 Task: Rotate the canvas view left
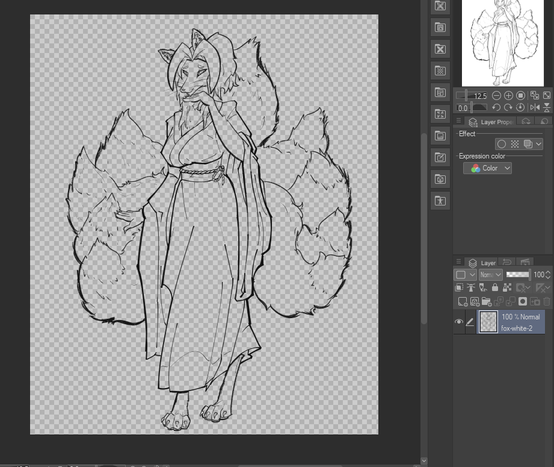[496, 108]
